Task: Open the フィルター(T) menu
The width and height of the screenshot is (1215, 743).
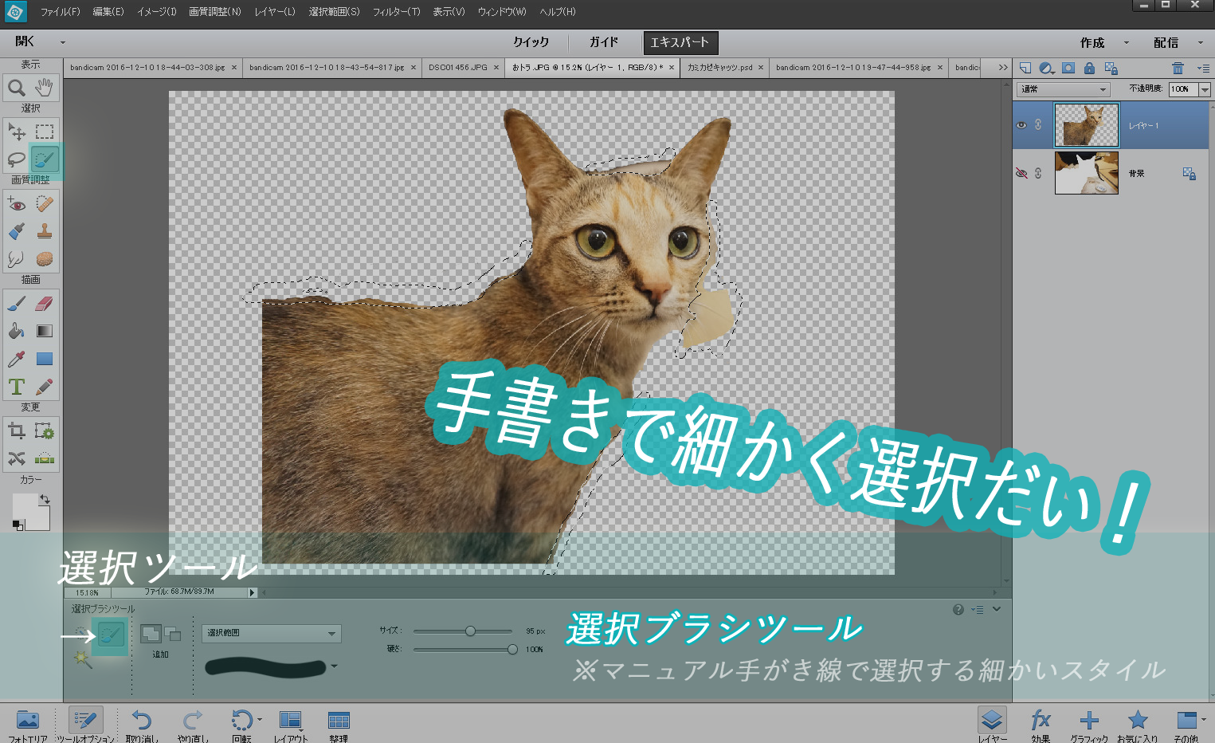Action: tap(396, 12)
